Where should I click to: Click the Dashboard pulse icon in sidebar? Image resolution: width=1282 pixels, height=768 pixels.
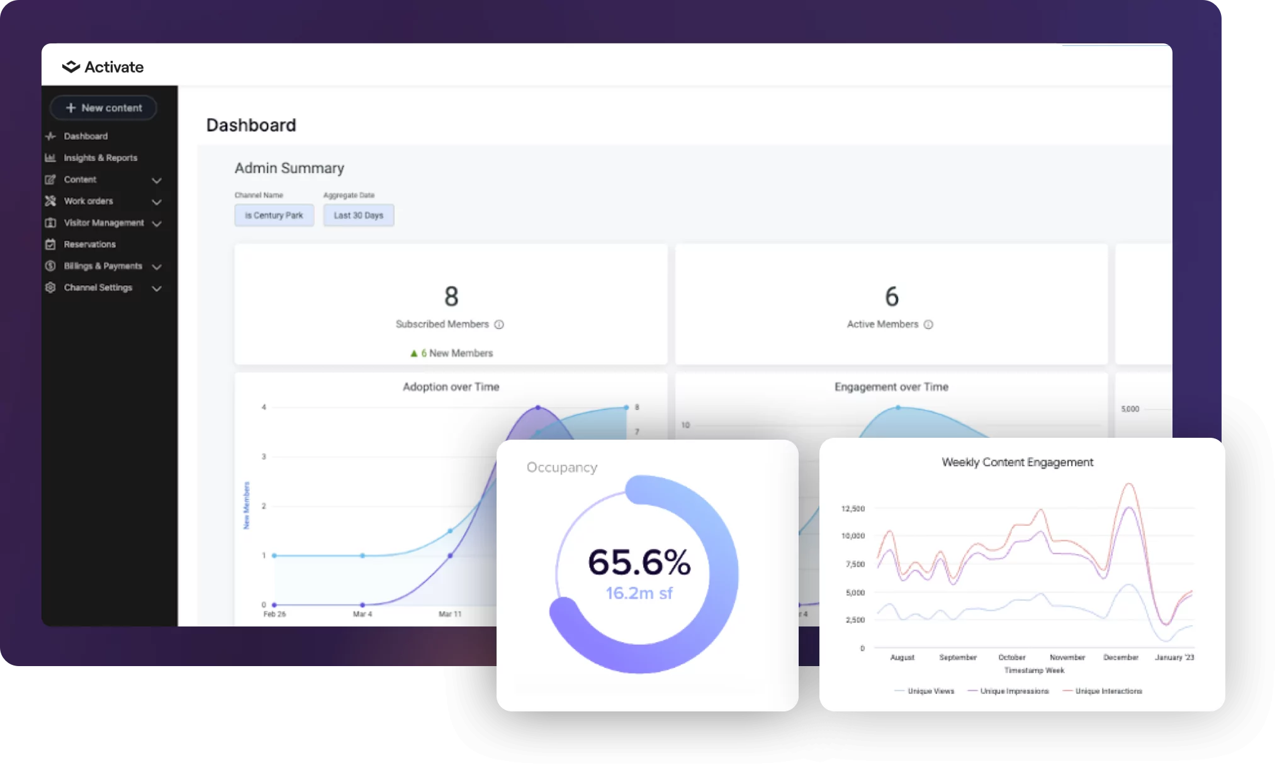tap(51, 136)
